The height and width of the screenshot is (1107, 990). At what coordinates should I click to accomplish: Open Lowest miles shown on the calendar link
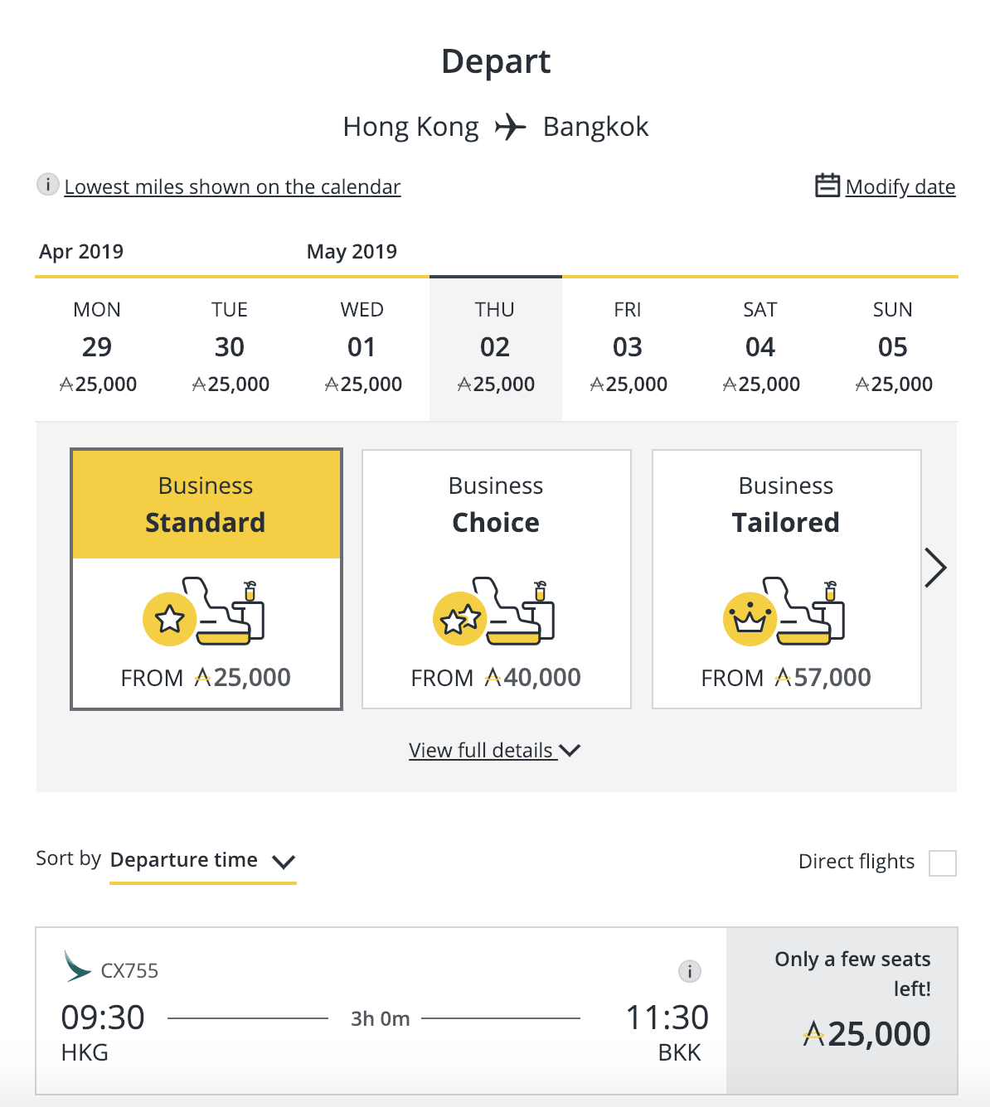(232, 186)
